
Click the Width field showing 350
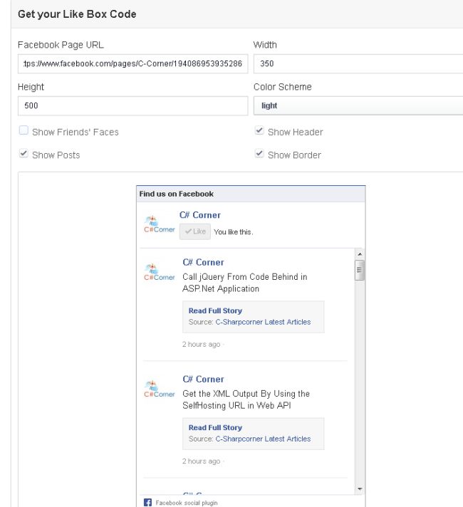(x=358, y=63)
